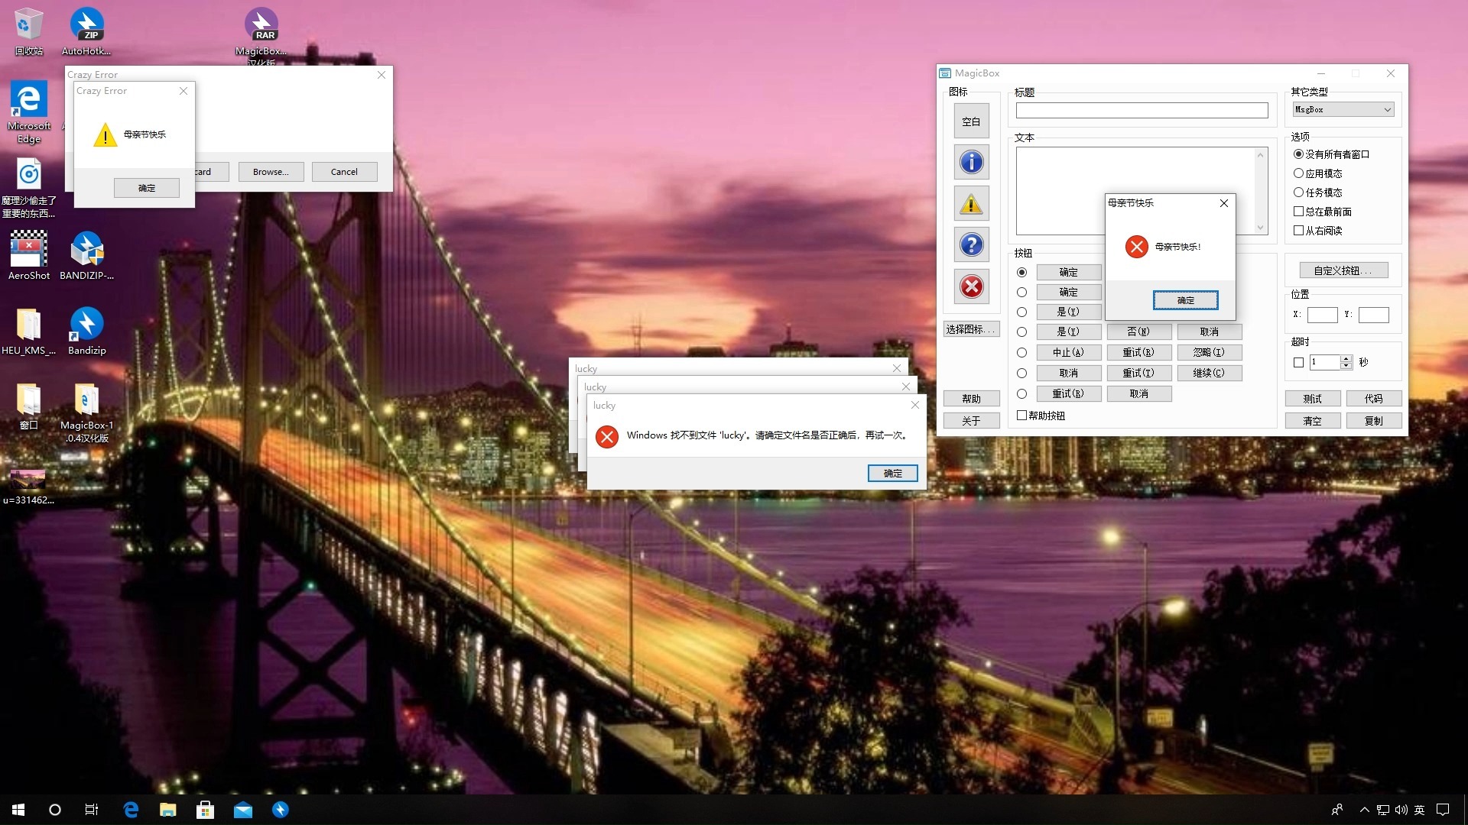The height and width of the screenshot is (825, 1468).
Task: Click 确定 in the lucky error dialog
Action: point(892,474)
